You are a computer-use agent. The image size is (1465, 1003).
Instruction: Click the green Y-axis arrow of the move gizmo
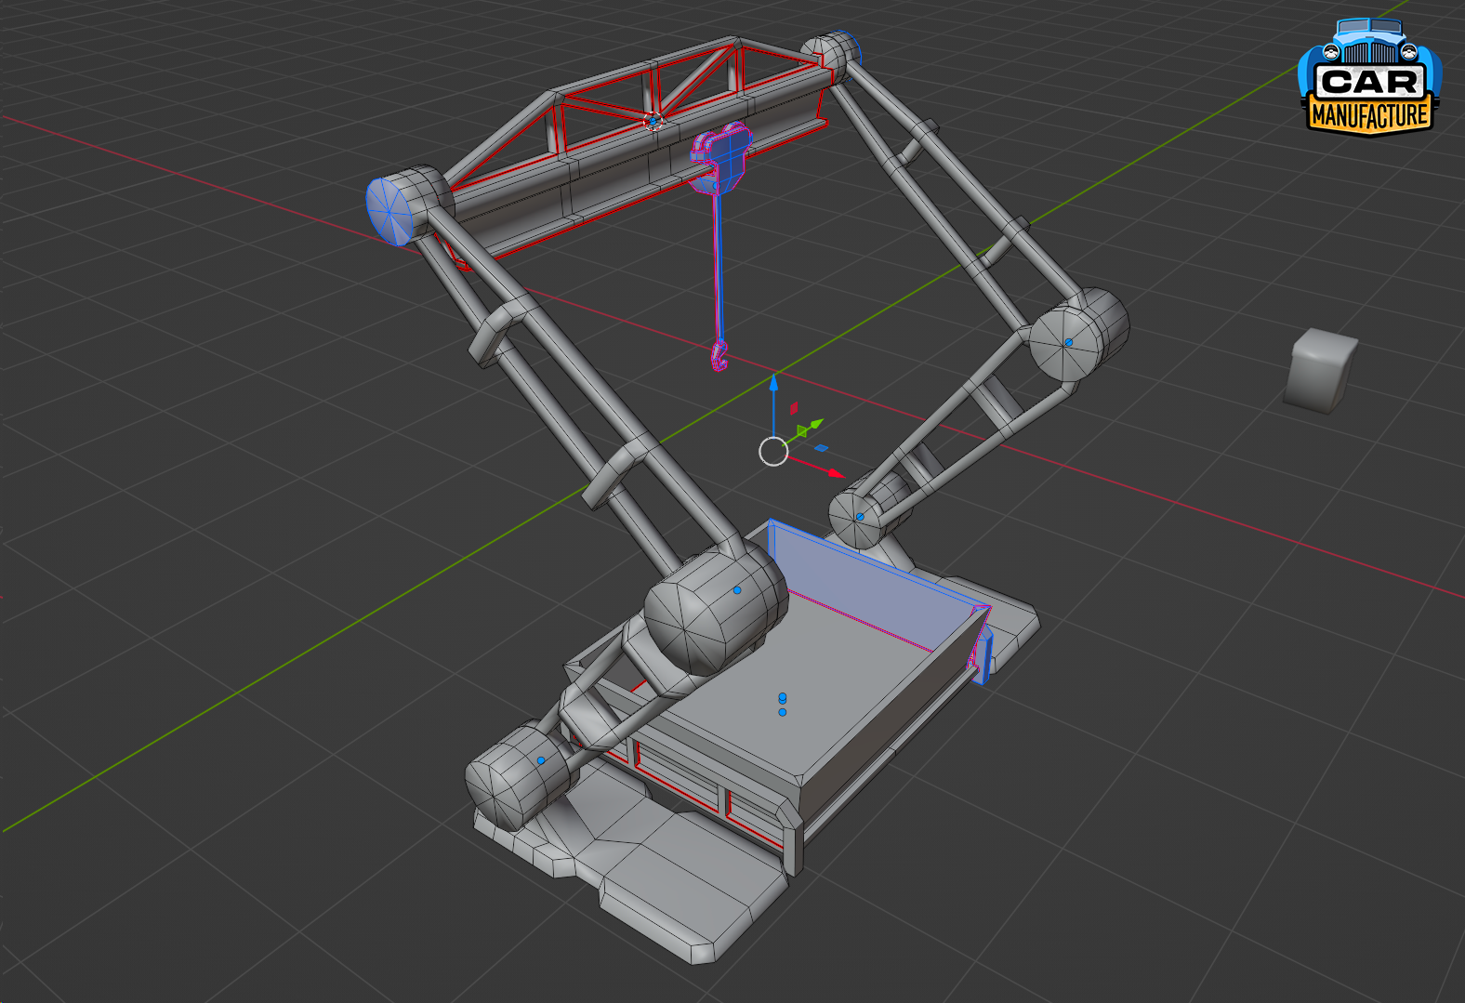814,425
